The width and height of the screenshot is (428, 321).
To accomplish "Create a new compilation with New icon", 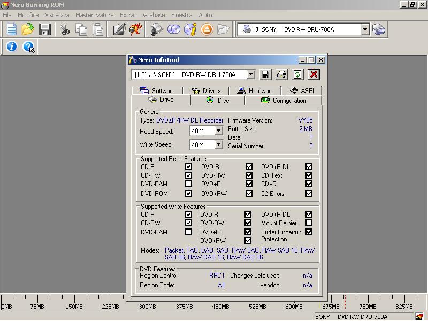I will pos(11,29).
